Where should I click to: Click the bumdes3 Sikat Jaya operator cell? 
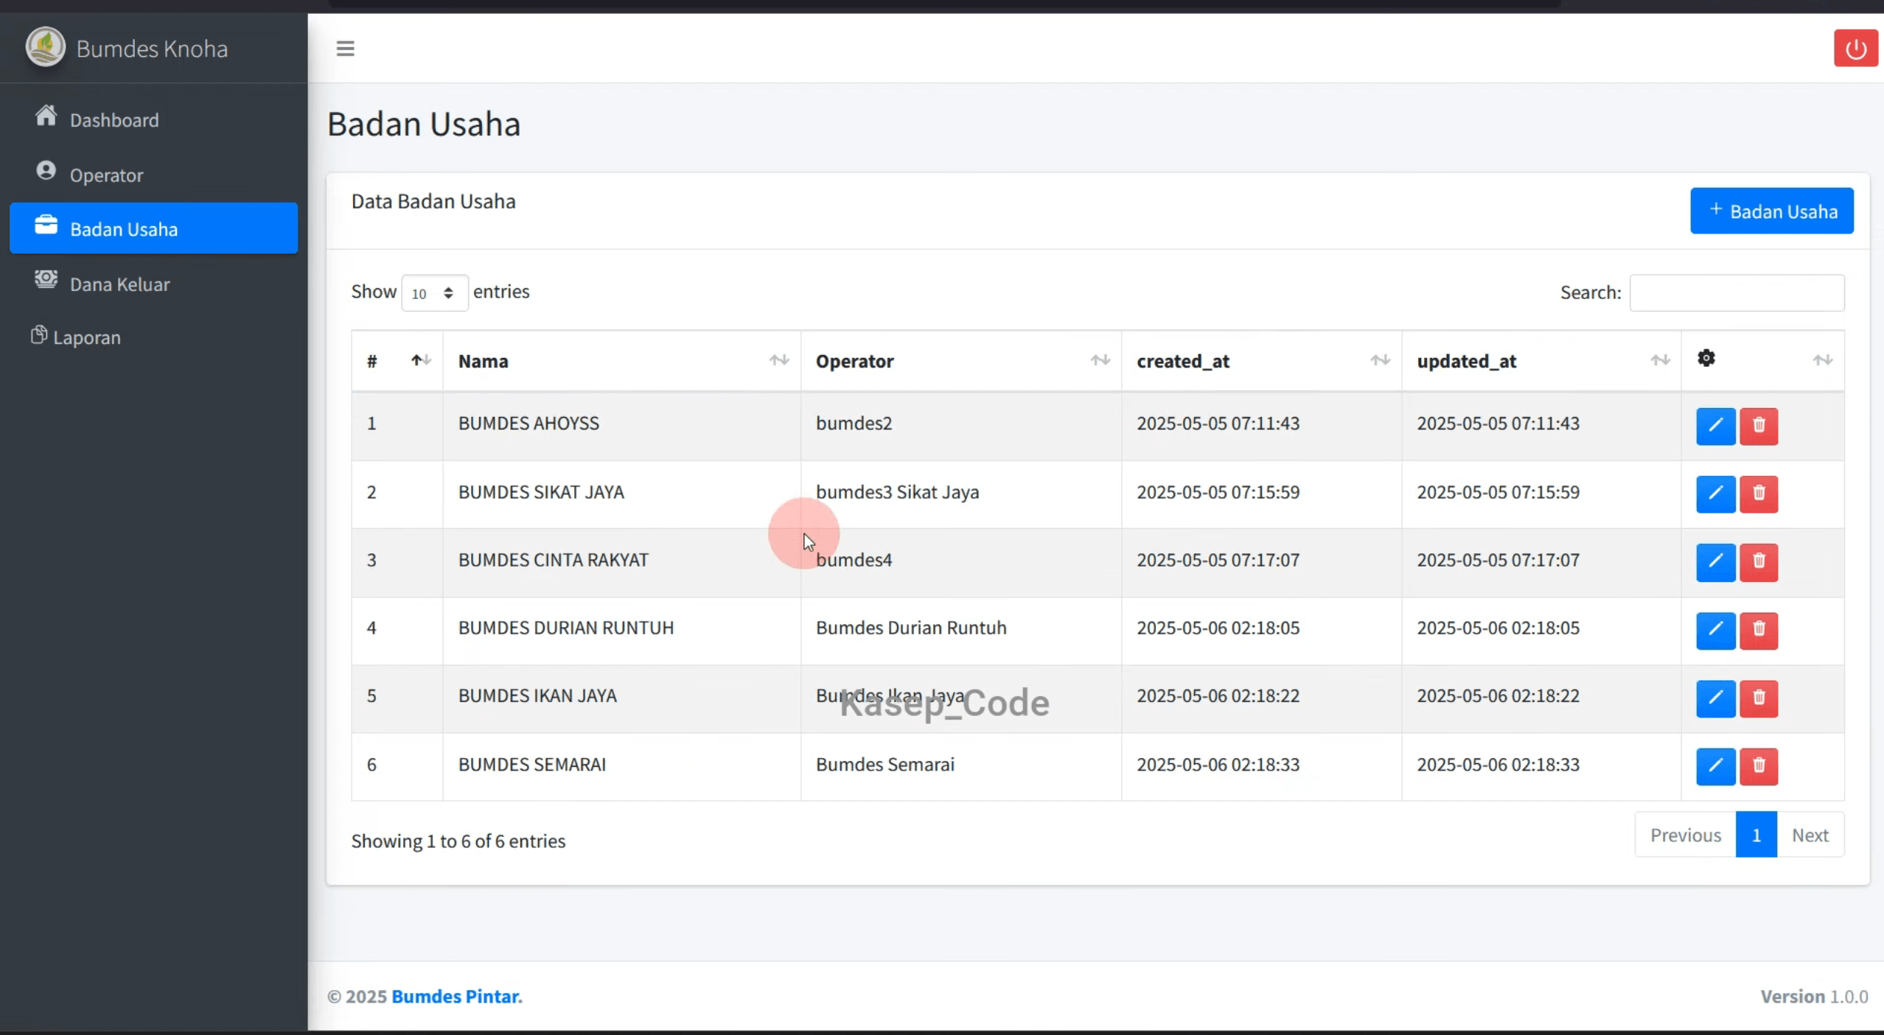click(960, 494)
